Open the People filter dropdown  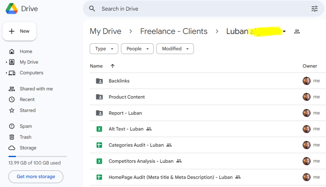click(137, 49)
